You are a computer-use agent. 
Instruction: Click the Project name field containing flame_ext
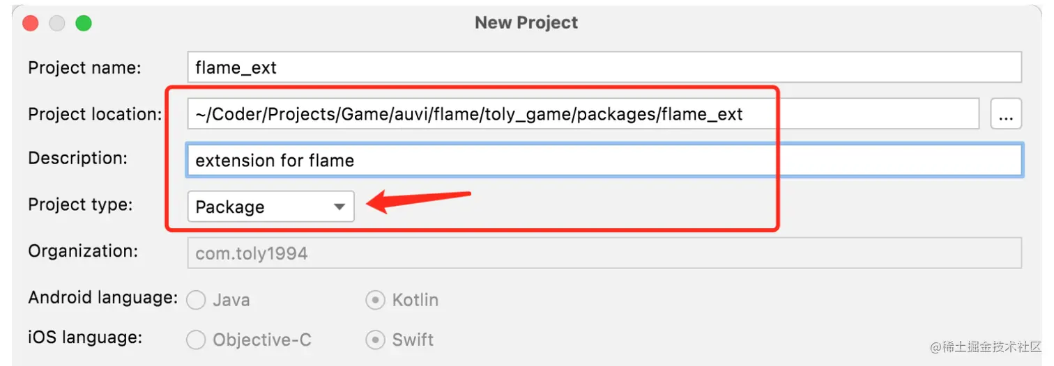(x=604, y=67)
